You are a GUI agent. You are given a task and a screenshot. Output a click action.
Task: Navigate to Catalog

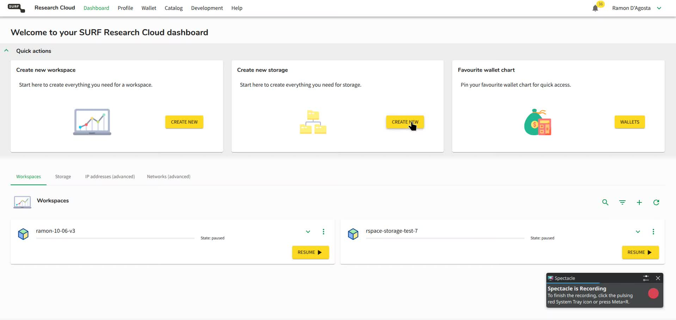[x=174, y=8]
